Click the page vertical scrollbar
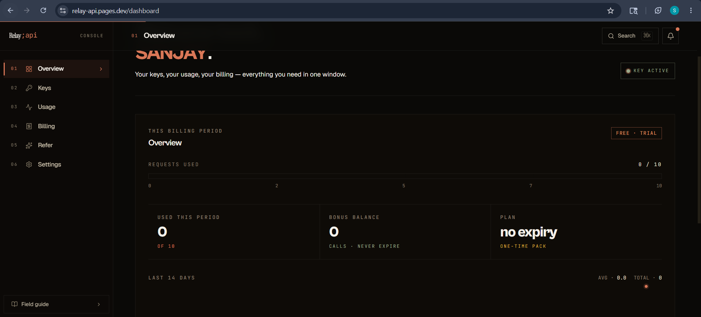 tap(699, 140)
